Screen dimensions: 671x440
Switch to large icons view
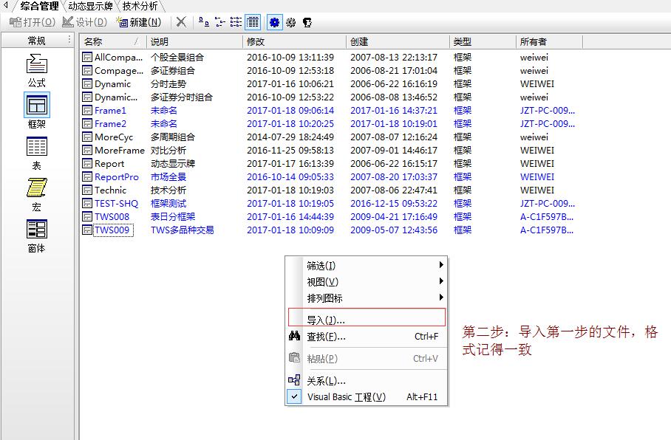pyautogui.click(x=204, y=22)
